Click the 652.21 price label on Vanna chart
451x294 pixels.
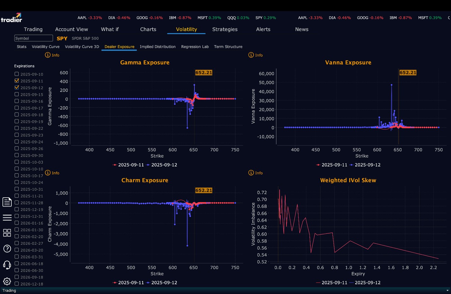pyautogui.click(x=408, y=73)
